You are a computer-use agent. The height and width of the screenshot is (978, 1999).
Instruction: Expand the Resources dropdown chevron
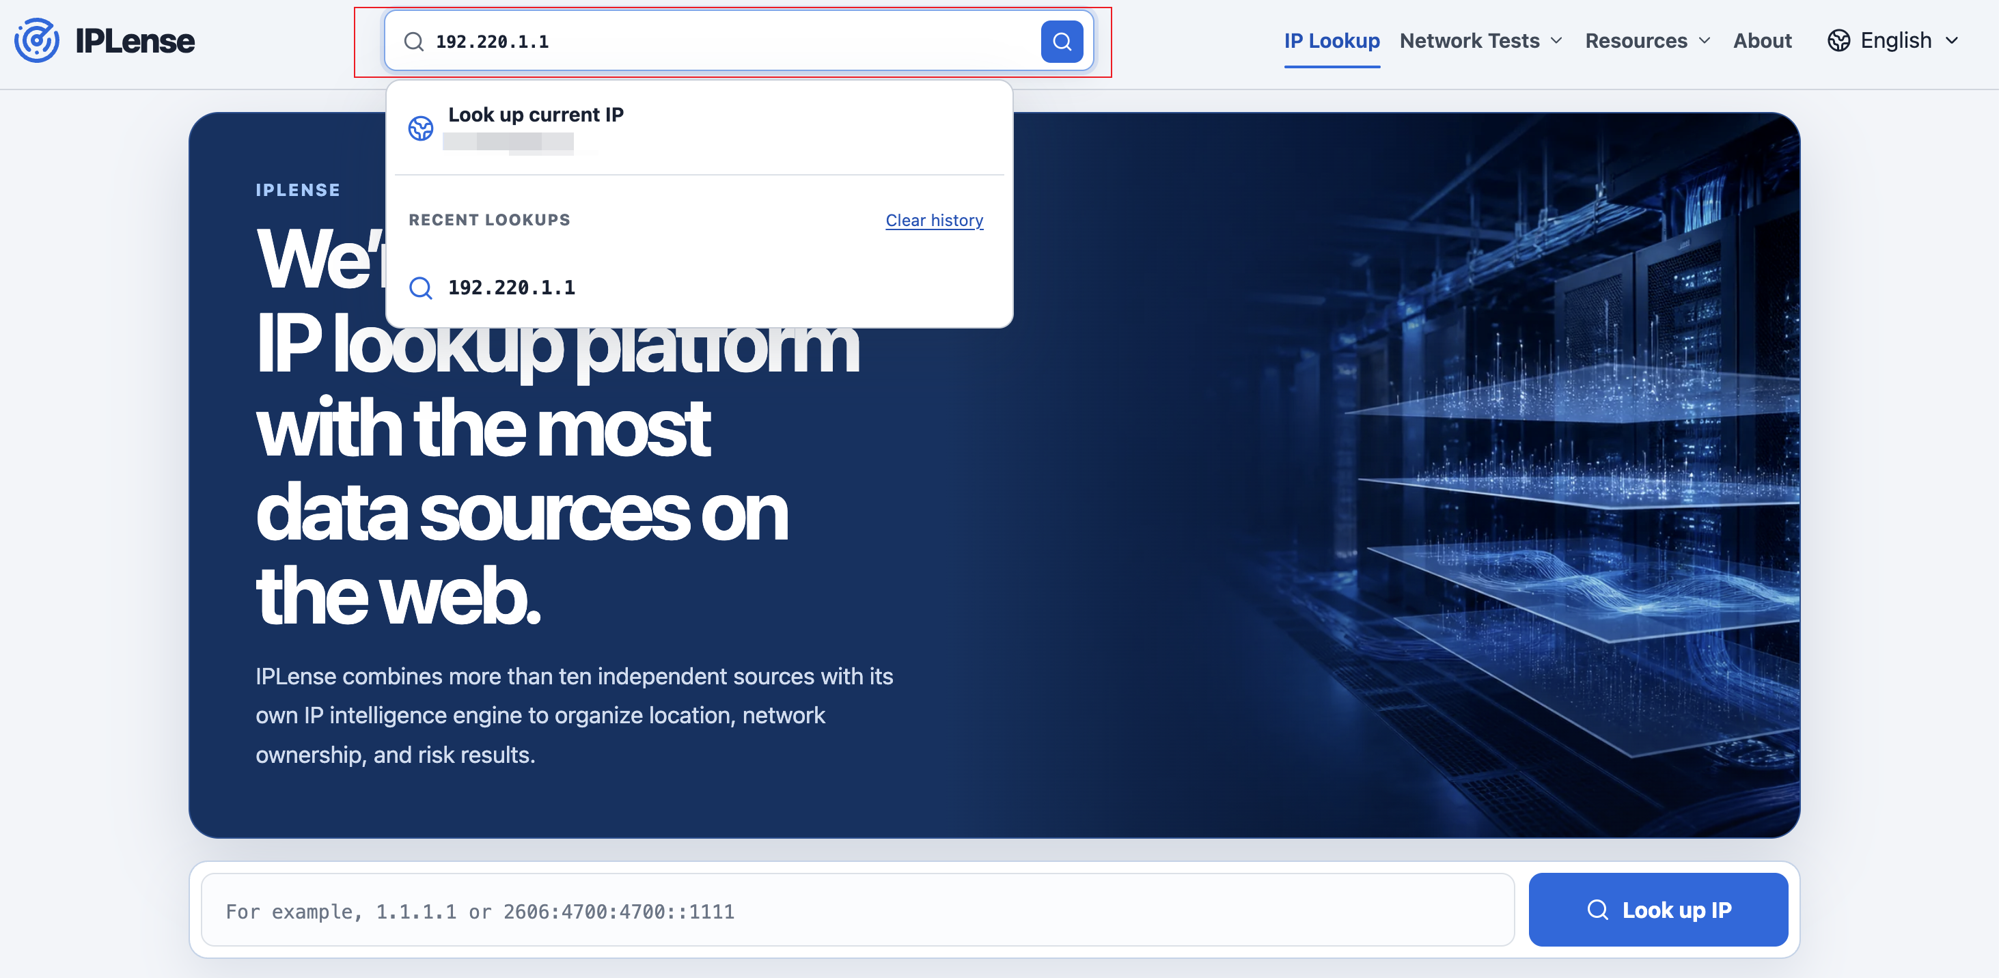tap(1704, 40)
